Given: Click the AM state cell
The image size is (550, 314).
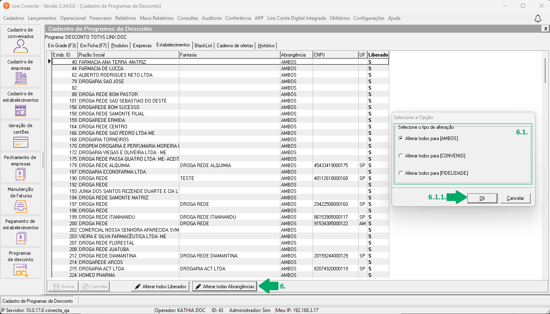Looking at the screenshot, I should coord(363,223).
